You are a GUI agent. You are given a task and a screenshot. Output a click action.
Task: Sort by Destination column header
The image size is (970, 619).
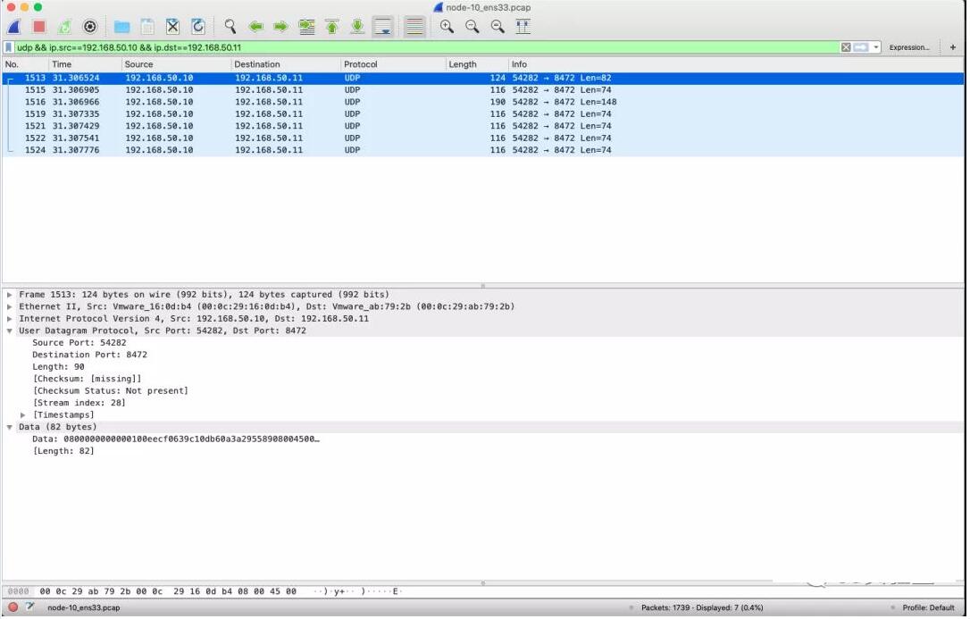click(x=286, y=64)
